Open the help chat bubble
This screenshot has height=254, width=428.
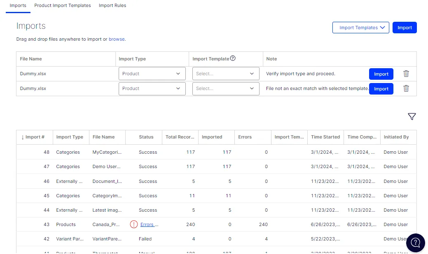pyautogui.click(x=416, y=242)
